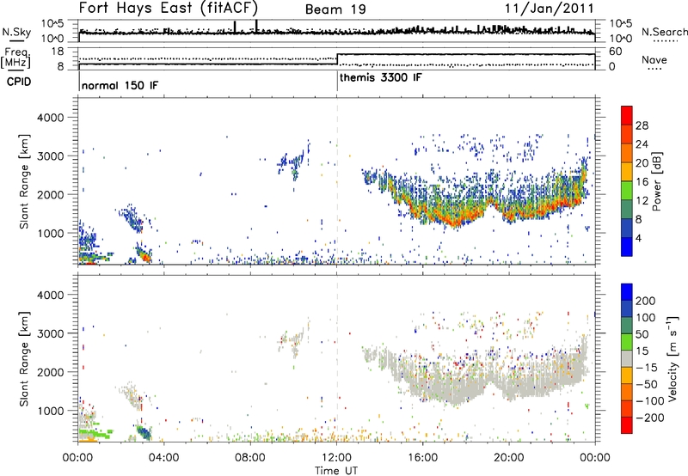Click the '12:00' time axis tick label
688x476 pixels.
[x=336, y=458]
